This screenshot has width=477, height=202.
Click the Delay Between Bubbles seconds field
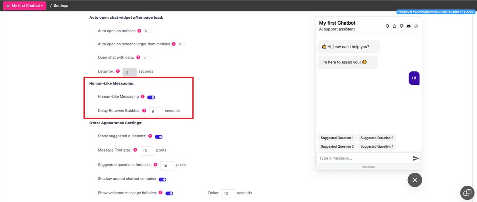(156, 112)
